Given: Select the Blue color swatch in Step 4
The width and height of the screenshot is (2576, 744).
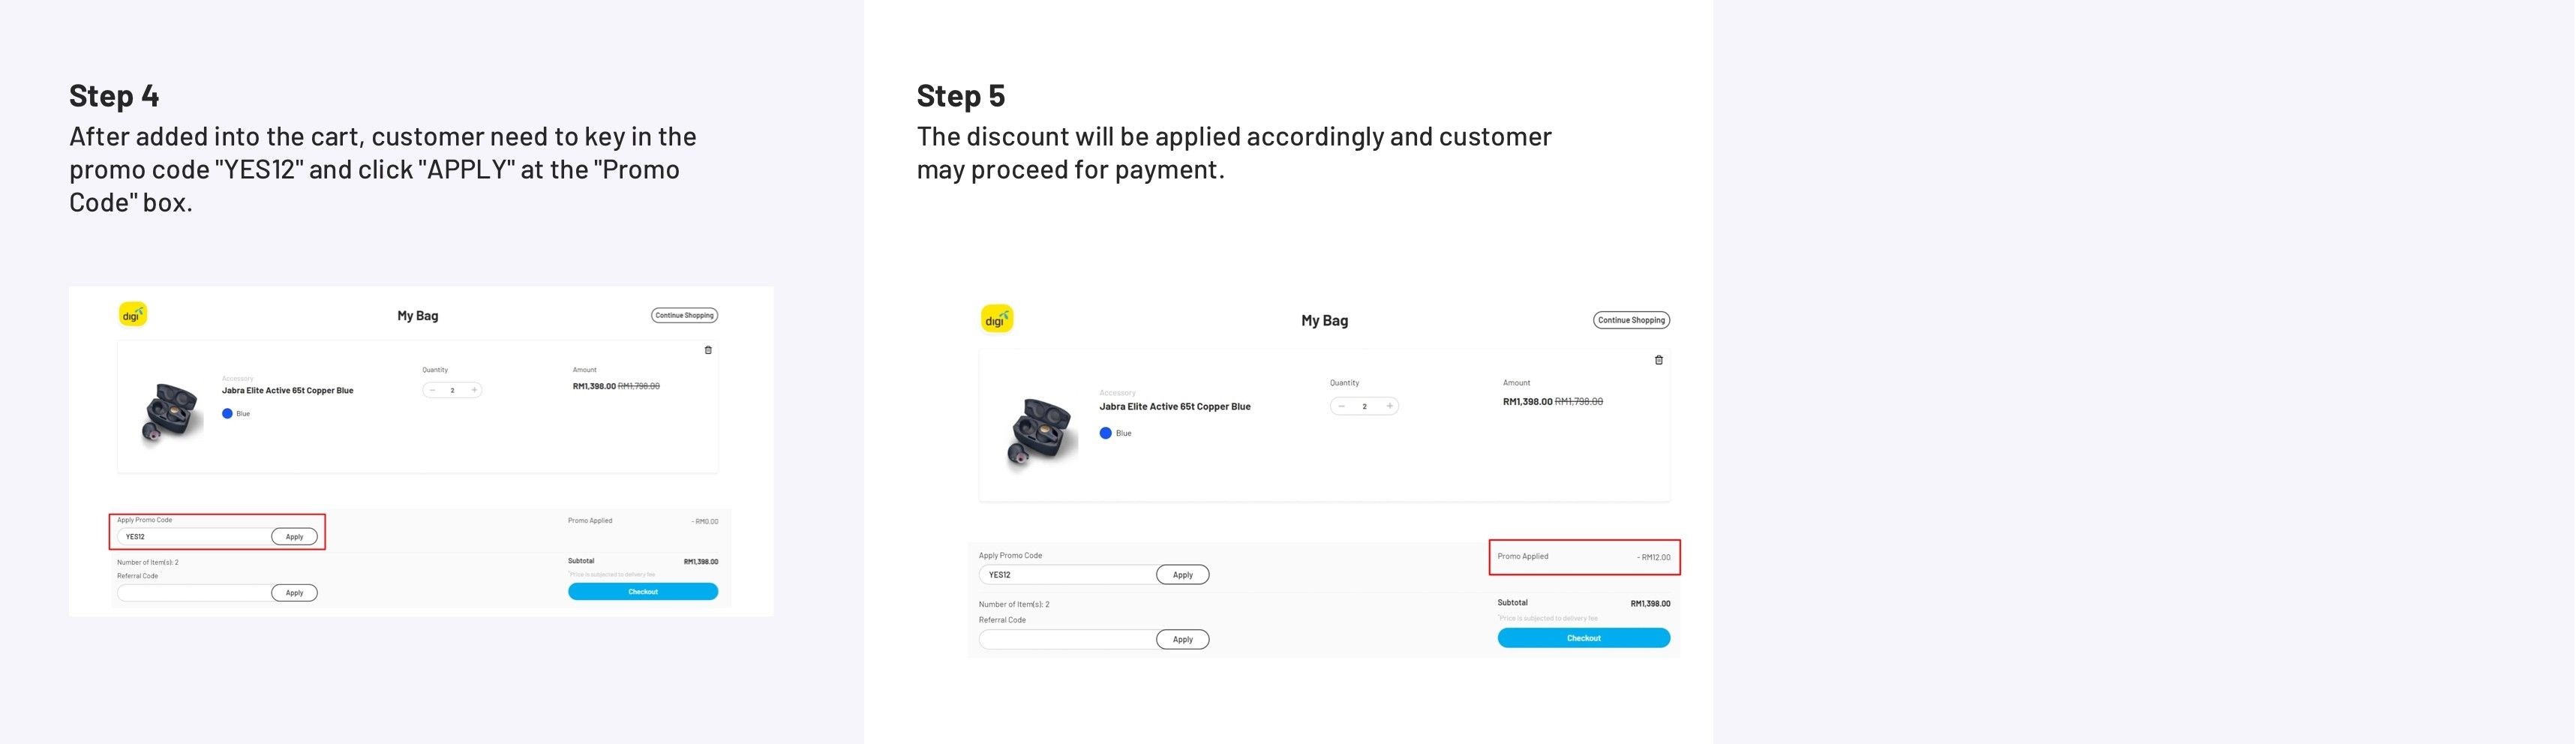Looking at the screenshot, I should (x=227, y=414).
